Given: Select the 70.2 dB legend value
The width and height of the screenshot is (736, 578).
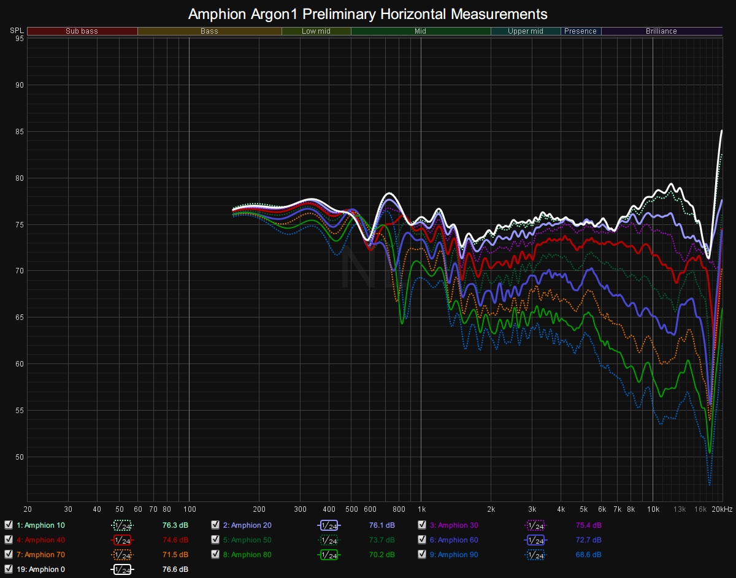Looking at the screenshot, I should [x=382, y=555].
